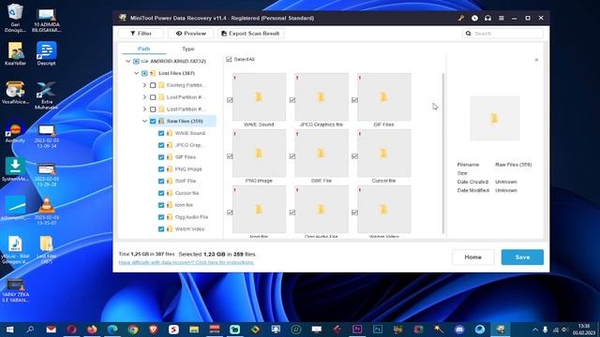Uncheck Ogg Audio File in the tree
The height and width of the screenshot is (337, 600).
point(161,217)
